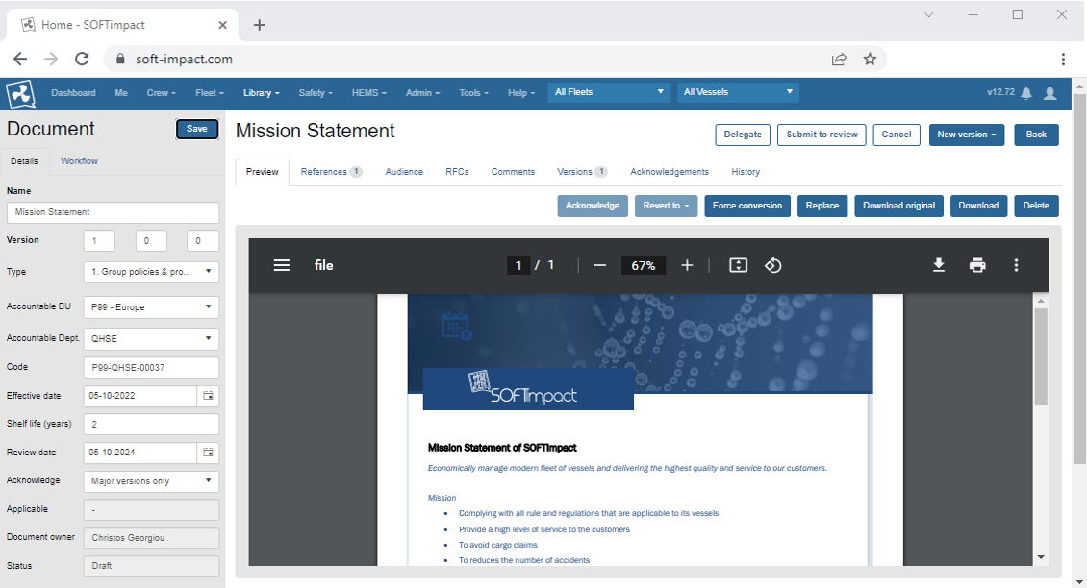
Task: Delete the document
Action: [1036, 206]
